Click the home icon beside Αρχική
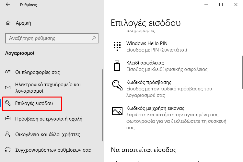The height and width of the screenshot is (162, 243). (x=8, y=23)
